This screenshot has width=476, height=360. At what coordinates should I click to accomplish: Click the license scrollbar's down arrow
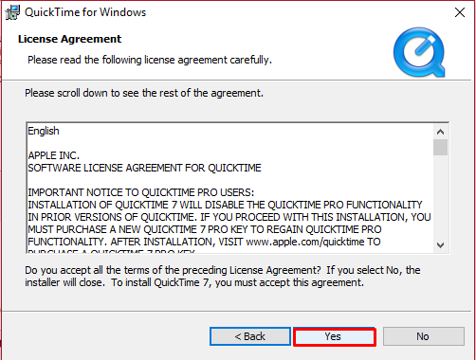440,245
